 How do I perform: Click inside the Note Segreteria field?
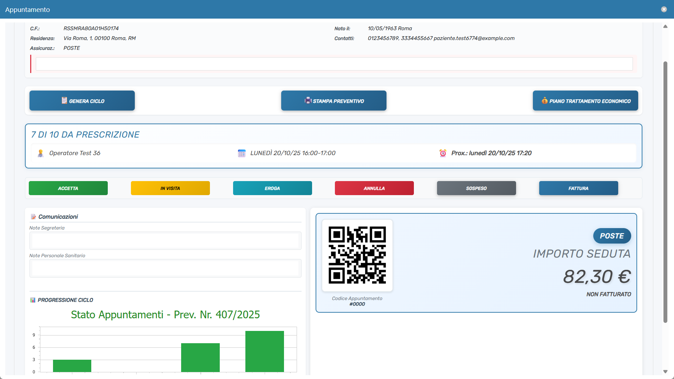(x=165, y=241)
